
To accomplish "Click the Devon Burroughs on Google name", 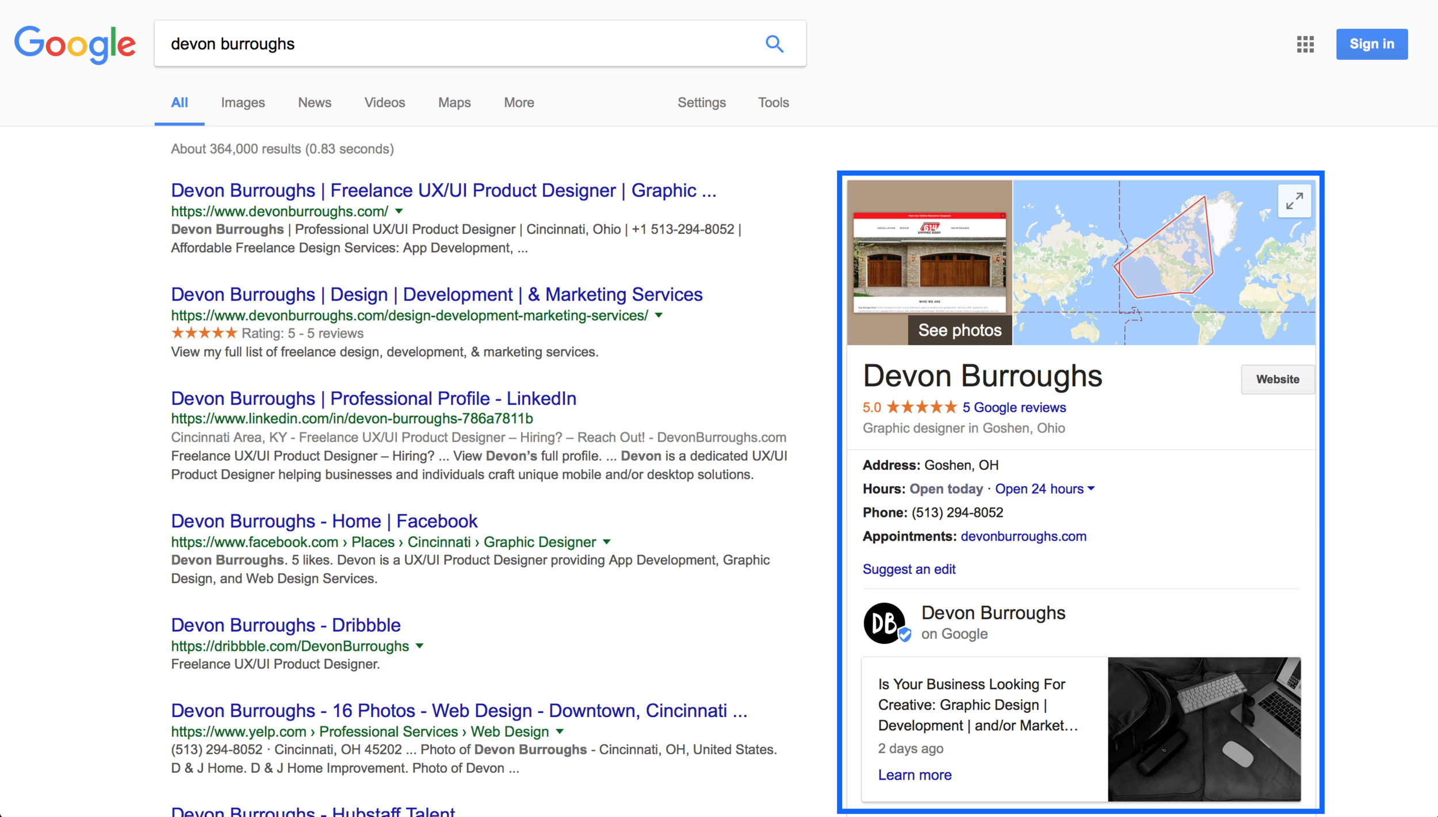I will pyautogui.click(x=993, y=613).
